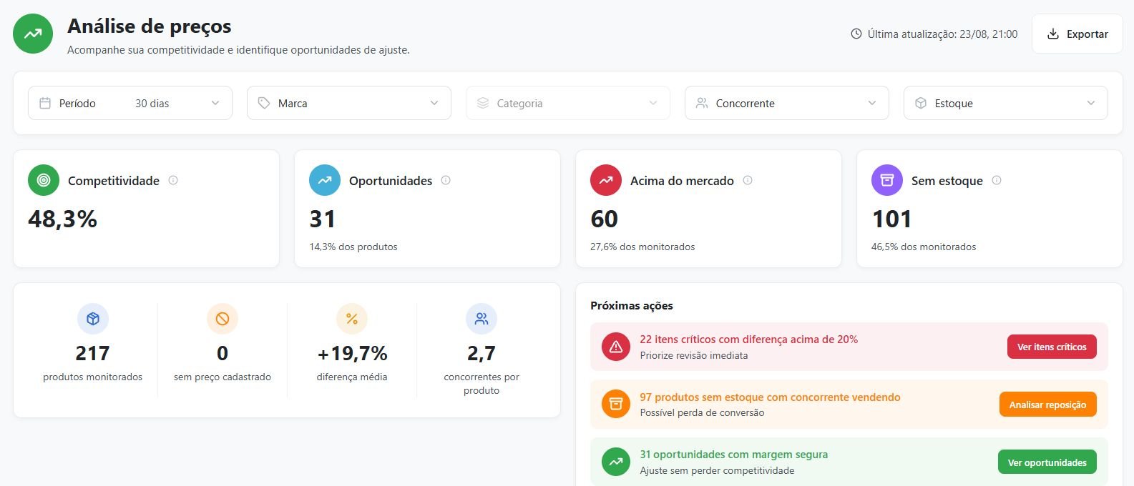The width and height of the screenshot is (1134, 486).
Task: Click the red Acima do mercado icon
Action: point(606,180)
